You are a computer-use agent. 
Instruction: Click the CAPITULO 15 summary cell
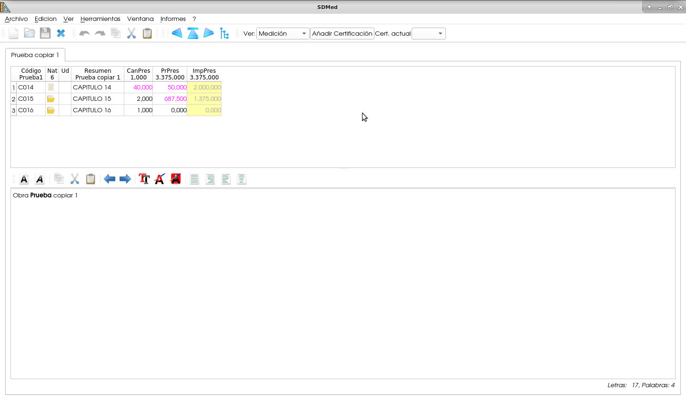pos(98,98)
